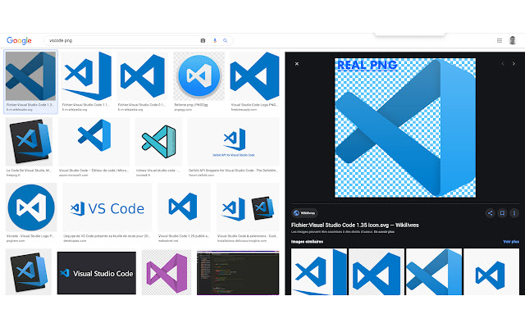Open the third similar image with the new logo

tap(434, 271)
